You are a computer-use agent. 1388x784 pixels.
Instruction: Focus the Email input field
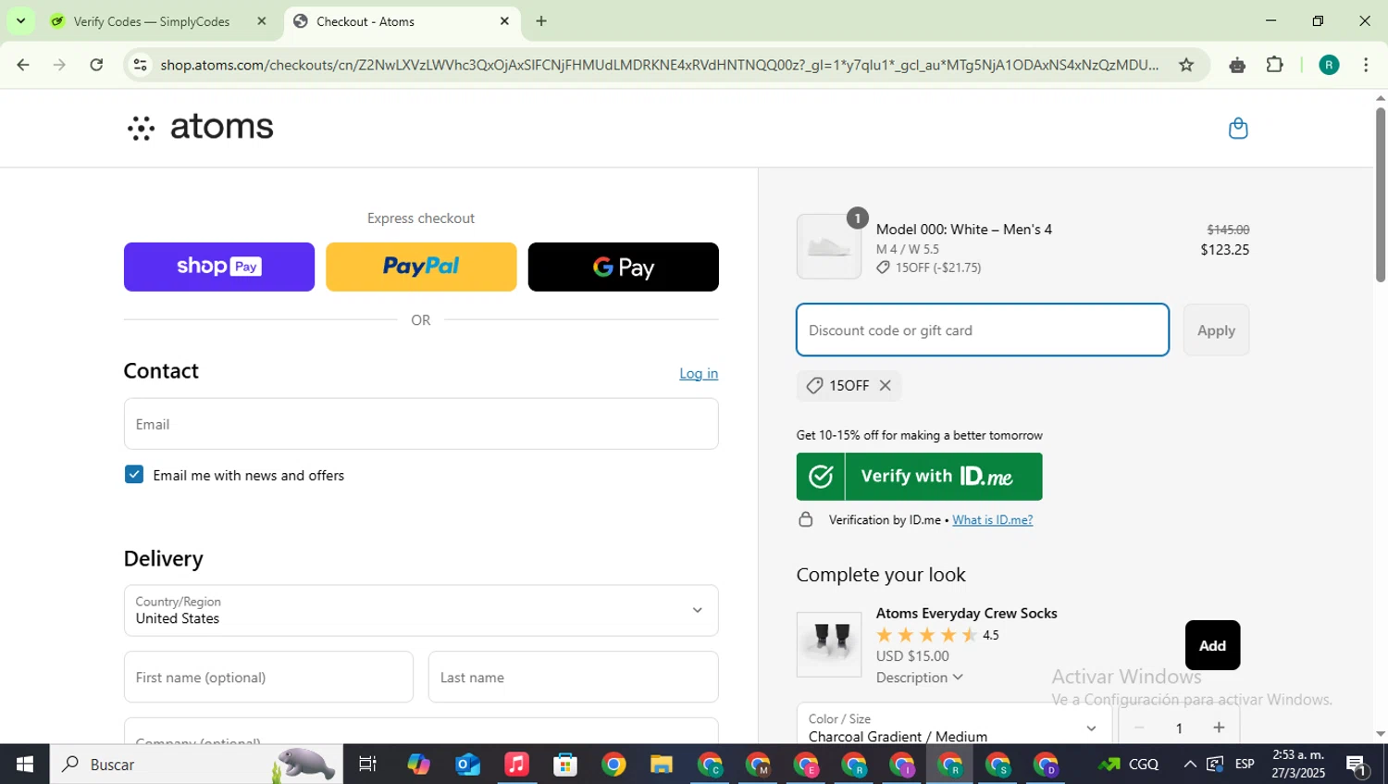tap(421, 424)
